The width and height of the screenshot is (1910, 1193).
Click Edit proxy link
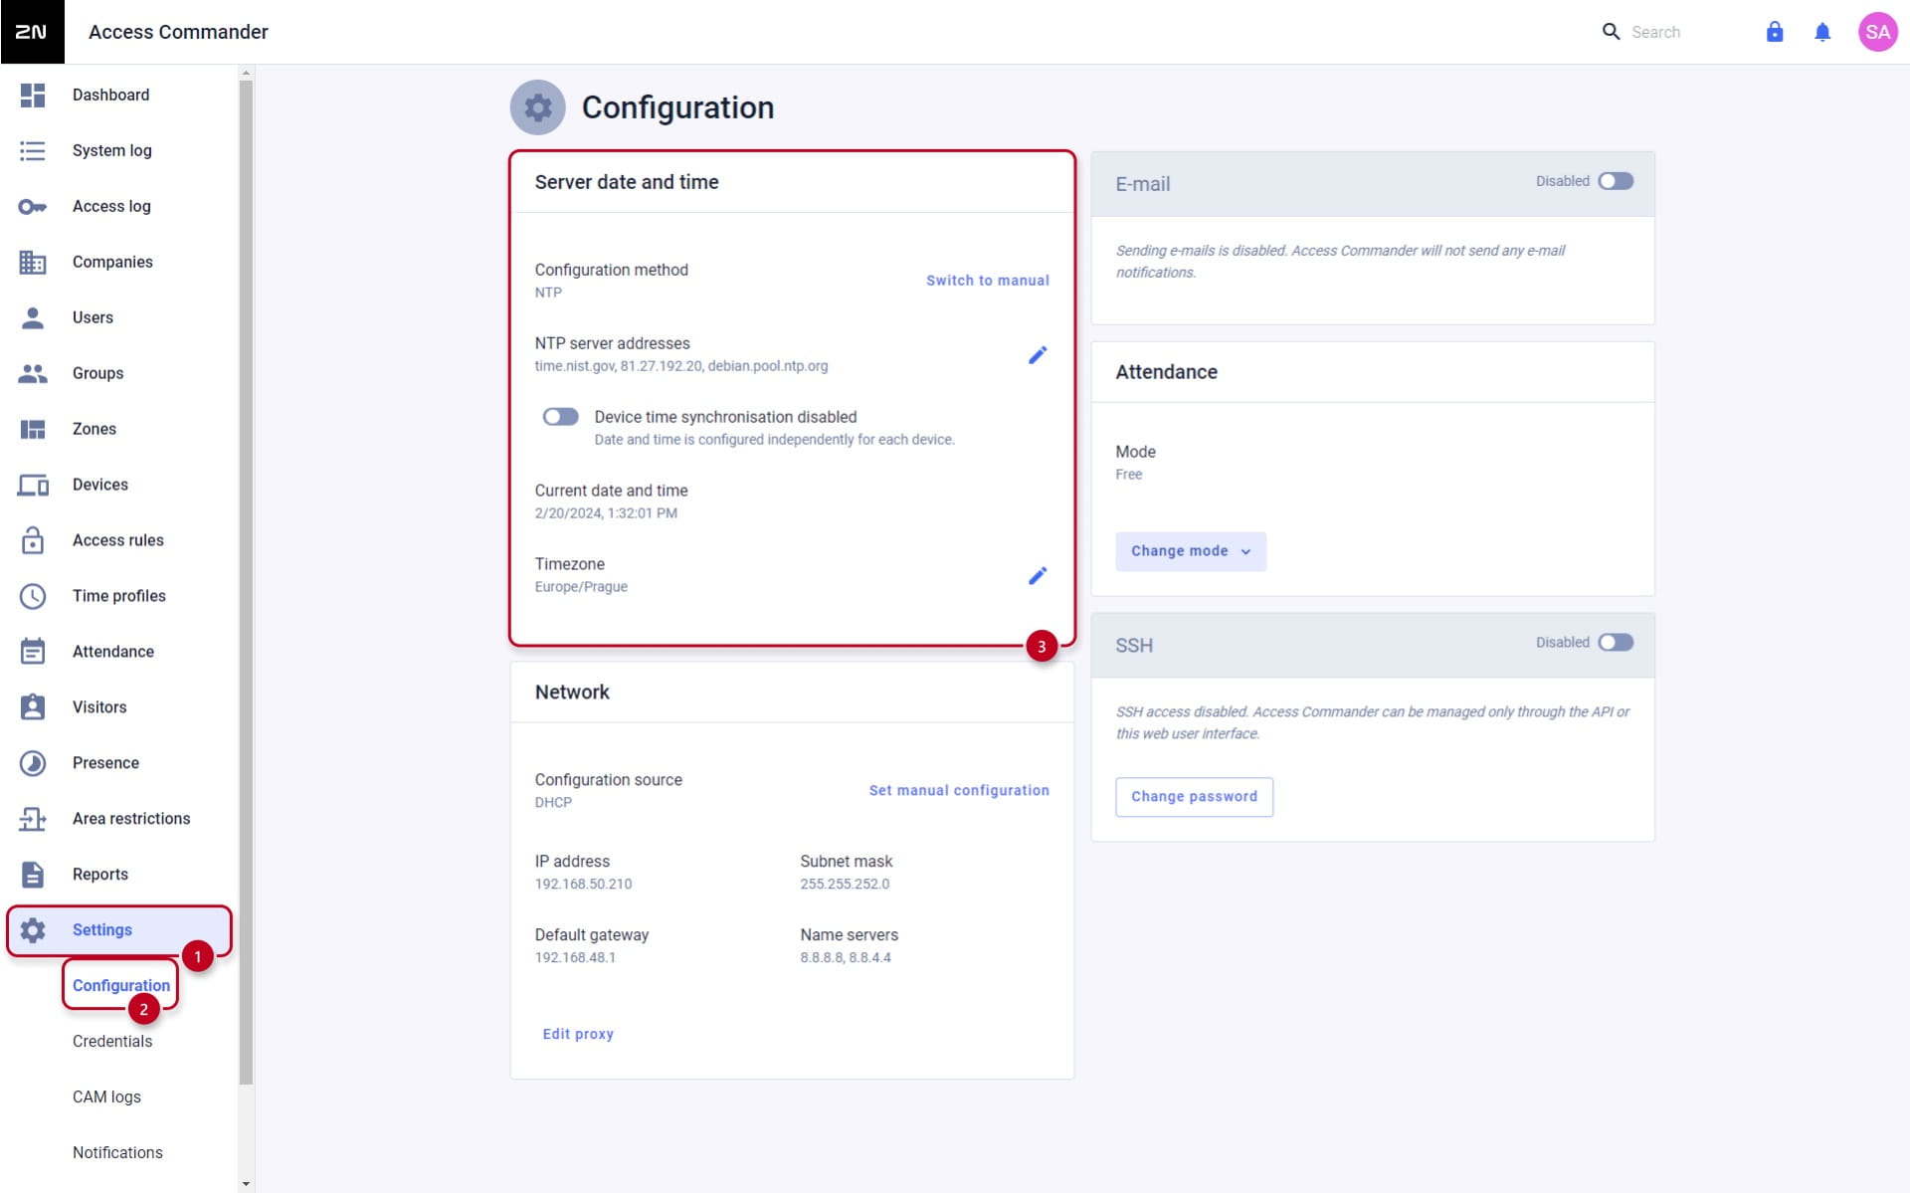pos(578,1034)
